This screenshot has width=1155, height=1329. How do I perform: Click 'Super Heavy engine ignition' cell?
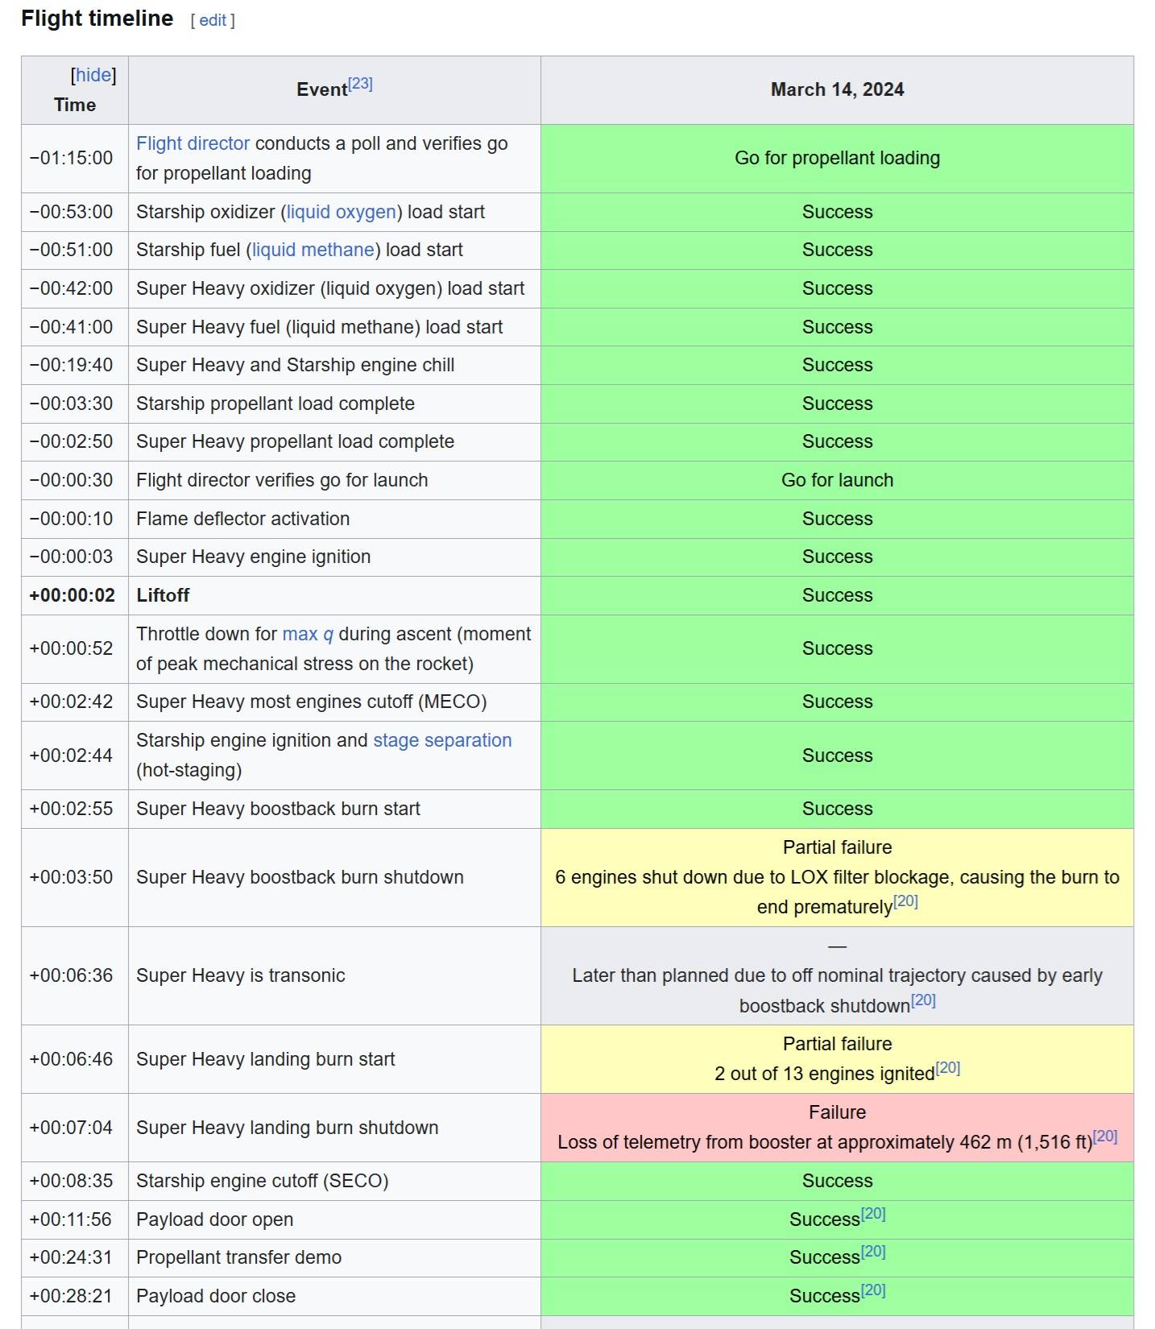(334, 557)
